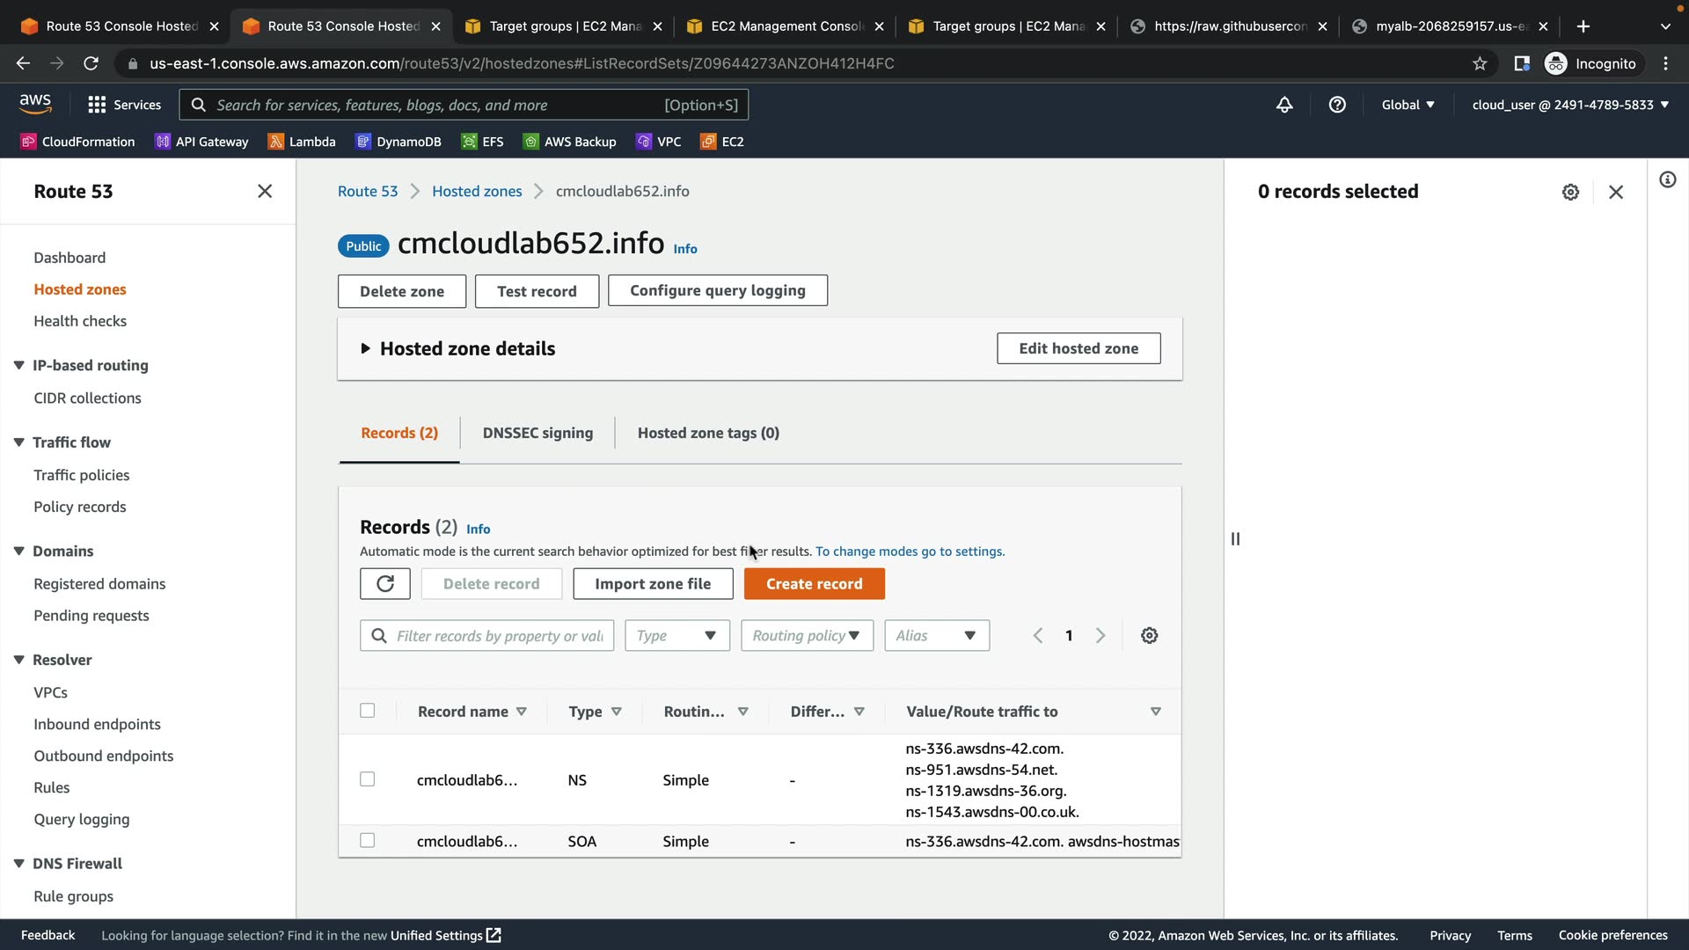Open the Services grid menu
The width and height of the screenshot is (1689, 950).
[124, 105]
